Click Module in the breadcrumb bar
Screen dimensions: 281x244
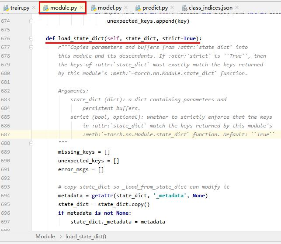[x=45, y=237]
